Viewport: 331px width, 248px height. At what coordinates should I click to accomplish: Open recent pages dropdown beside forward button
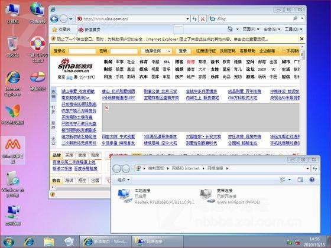tap(71, 19)
